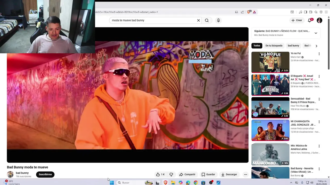Open the Windows Start menu

(x=112, y=183)
